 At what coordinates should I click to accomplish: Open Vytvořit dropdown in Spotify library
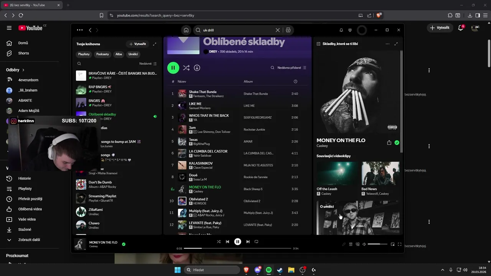tap(138, 44)
